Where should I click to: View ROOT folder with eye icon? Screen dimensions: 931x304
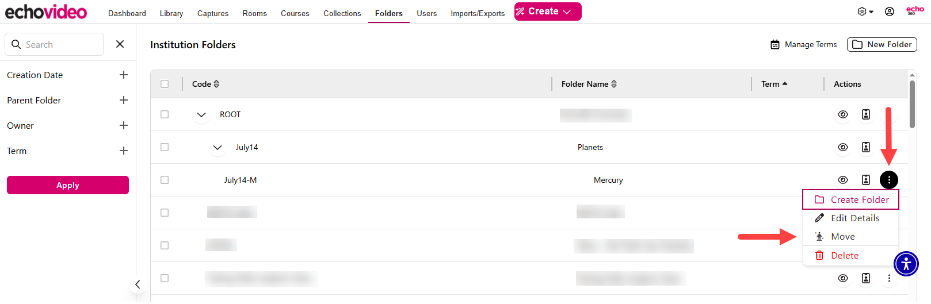[843, 114]
